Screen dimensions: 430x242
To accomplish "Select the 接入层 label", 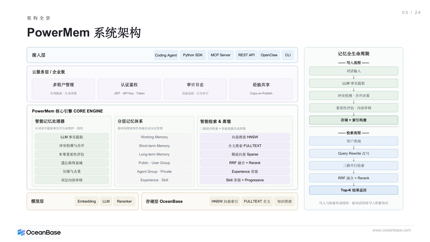I will click(39, 55).
